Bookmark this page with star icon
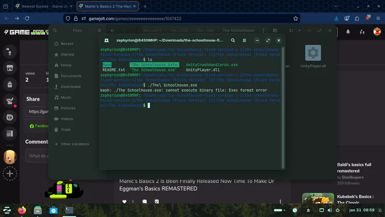 [296, 19]
